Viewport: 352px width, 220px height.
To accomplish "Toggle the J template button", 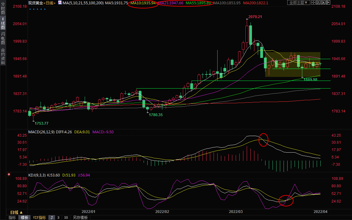I will 52,218.
